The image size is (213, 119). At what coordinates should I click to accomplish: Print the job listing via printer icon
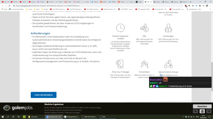click(x=202, y=111)
